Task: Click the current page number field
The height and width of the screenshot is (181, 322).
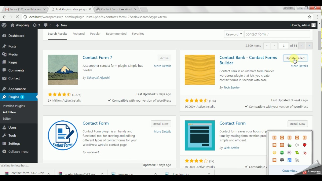Action: [284, 46]
